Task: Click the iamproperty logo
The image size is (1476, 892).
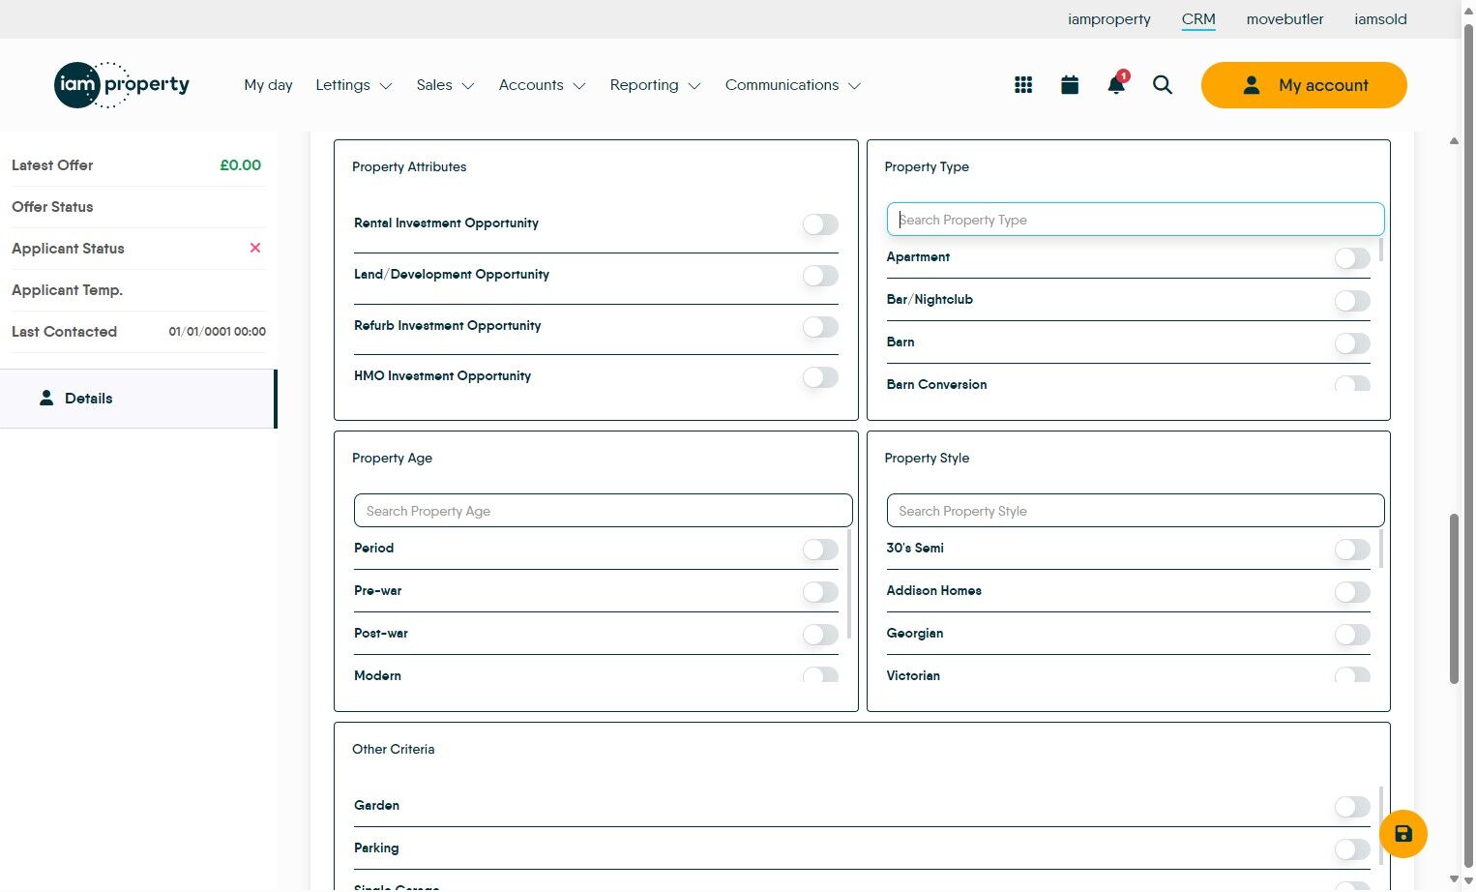Action: coord(122,85)
